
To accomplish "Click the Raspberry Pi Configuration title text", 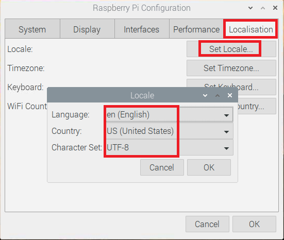I will pos(142,8).
